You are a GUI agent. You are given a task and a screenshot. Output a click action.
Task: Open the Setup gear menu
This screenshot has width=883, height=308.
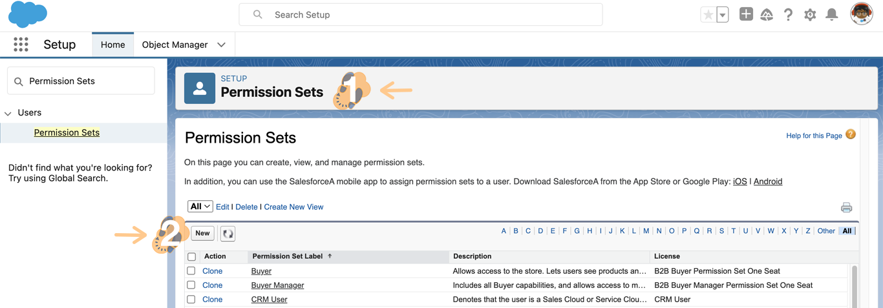click(x=810, y=15)
